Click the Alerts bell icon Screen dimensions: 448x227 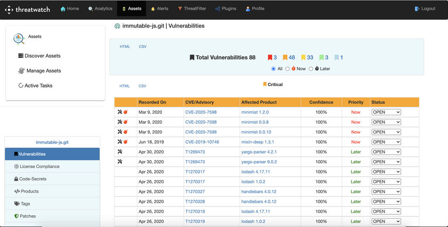153,9
